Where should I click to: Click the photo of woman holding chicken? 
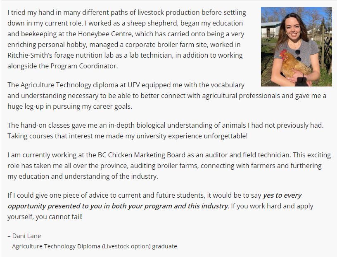[297, 47]
